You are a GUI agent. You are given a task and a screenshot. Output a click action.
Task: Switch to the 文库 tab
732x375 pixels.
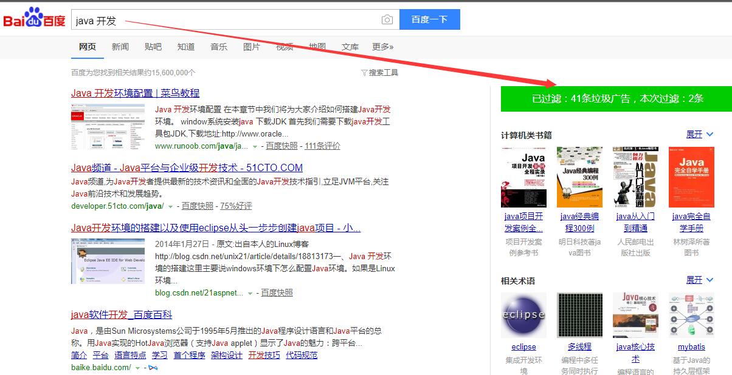click(350, 47)
